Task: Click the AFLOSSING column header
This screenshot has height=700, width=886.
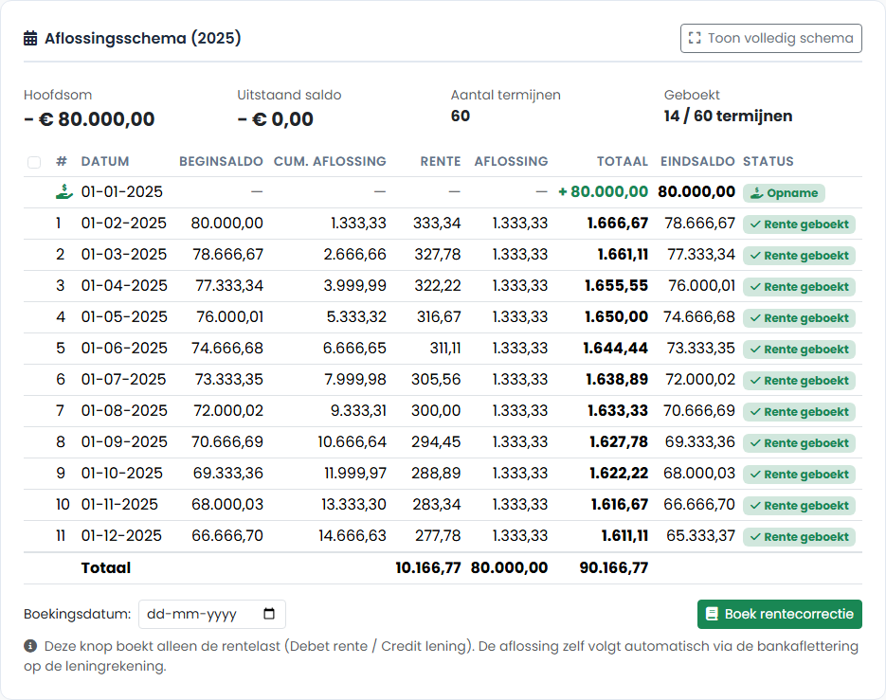Action: coord(511,162)
